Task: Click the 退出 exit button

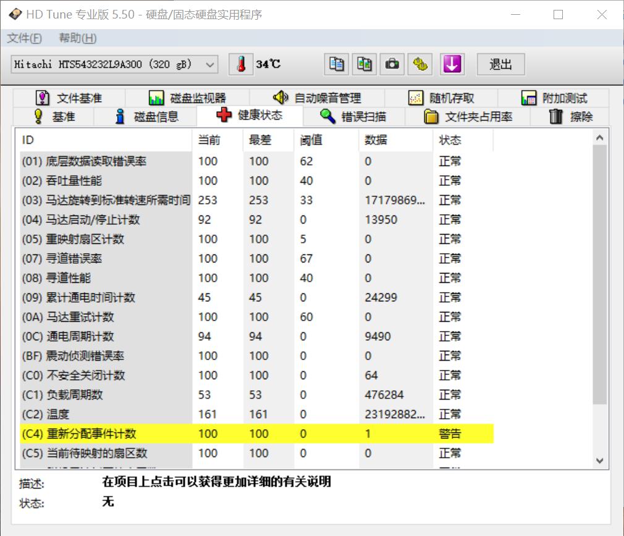Action: (x=500, y=64)
